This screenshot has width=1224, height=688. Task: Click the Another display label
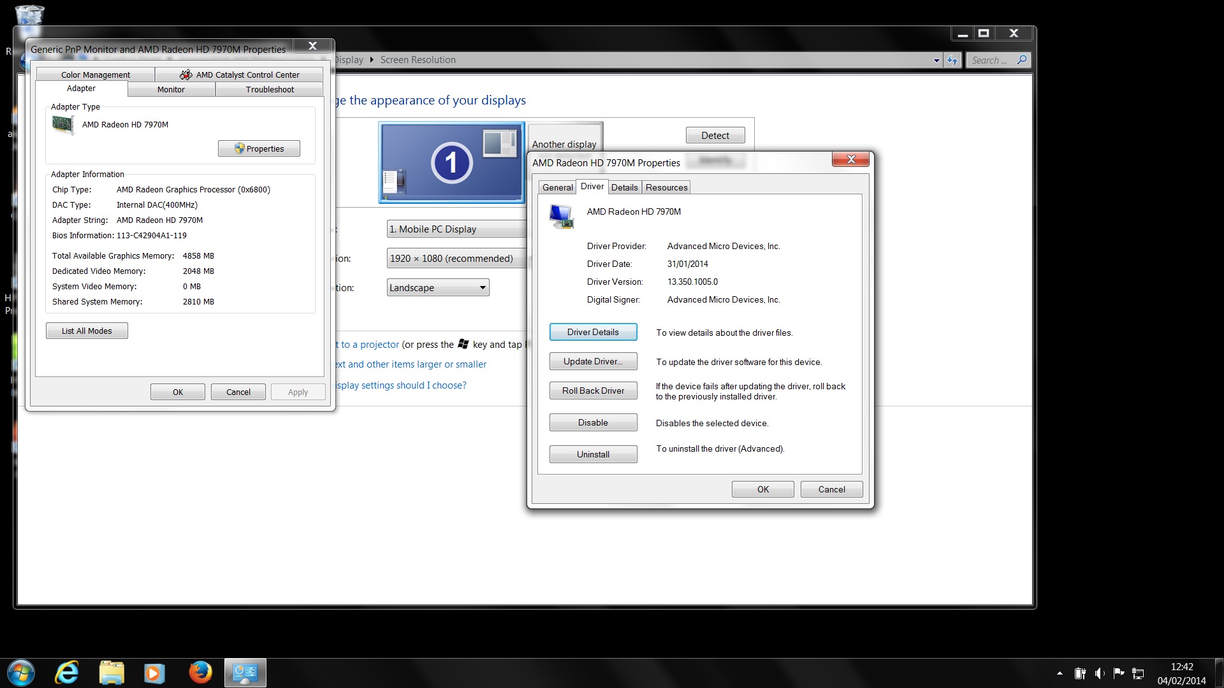pyautogui.click(x=564, y=145)
